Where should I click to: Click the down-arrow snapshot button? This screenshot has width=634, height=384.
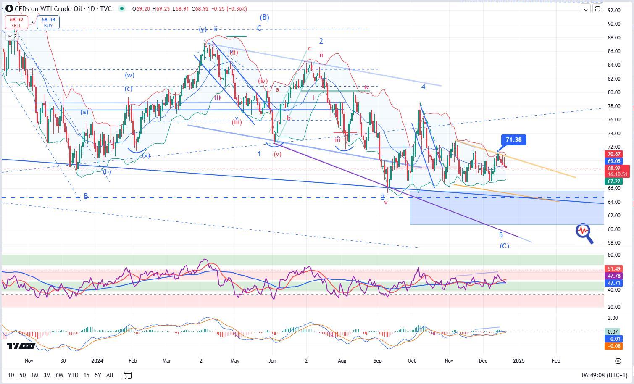(586, 8)
